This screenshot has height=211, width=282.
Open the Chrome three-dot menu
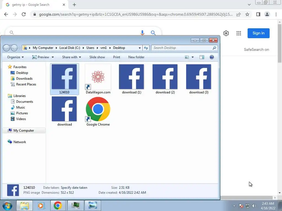276,14
